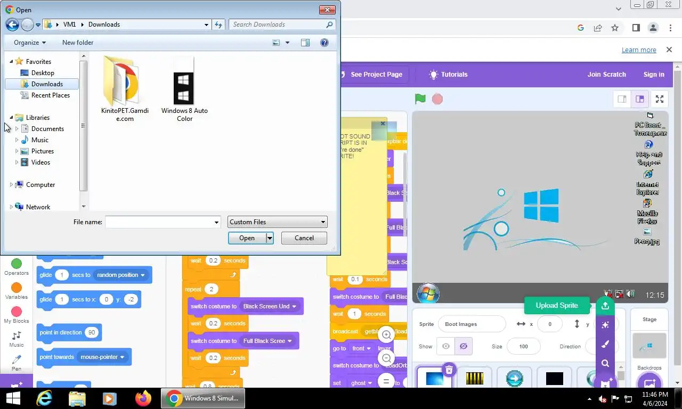Click the Learn more link
The image size is (682, 409).
(639, 50)
